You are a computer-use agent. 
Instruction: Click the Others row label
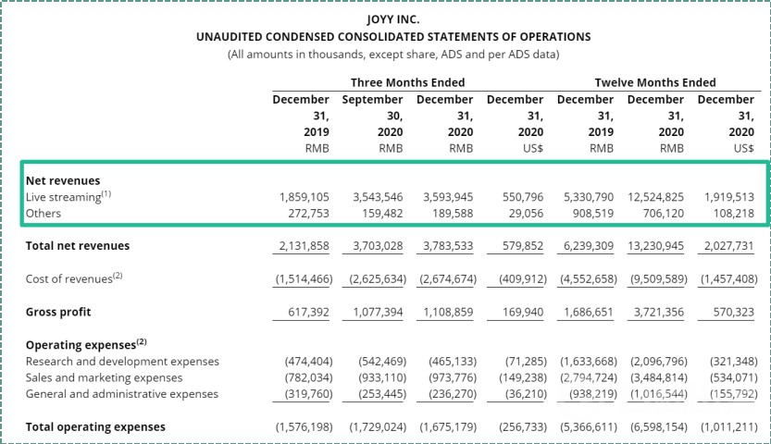44,213
